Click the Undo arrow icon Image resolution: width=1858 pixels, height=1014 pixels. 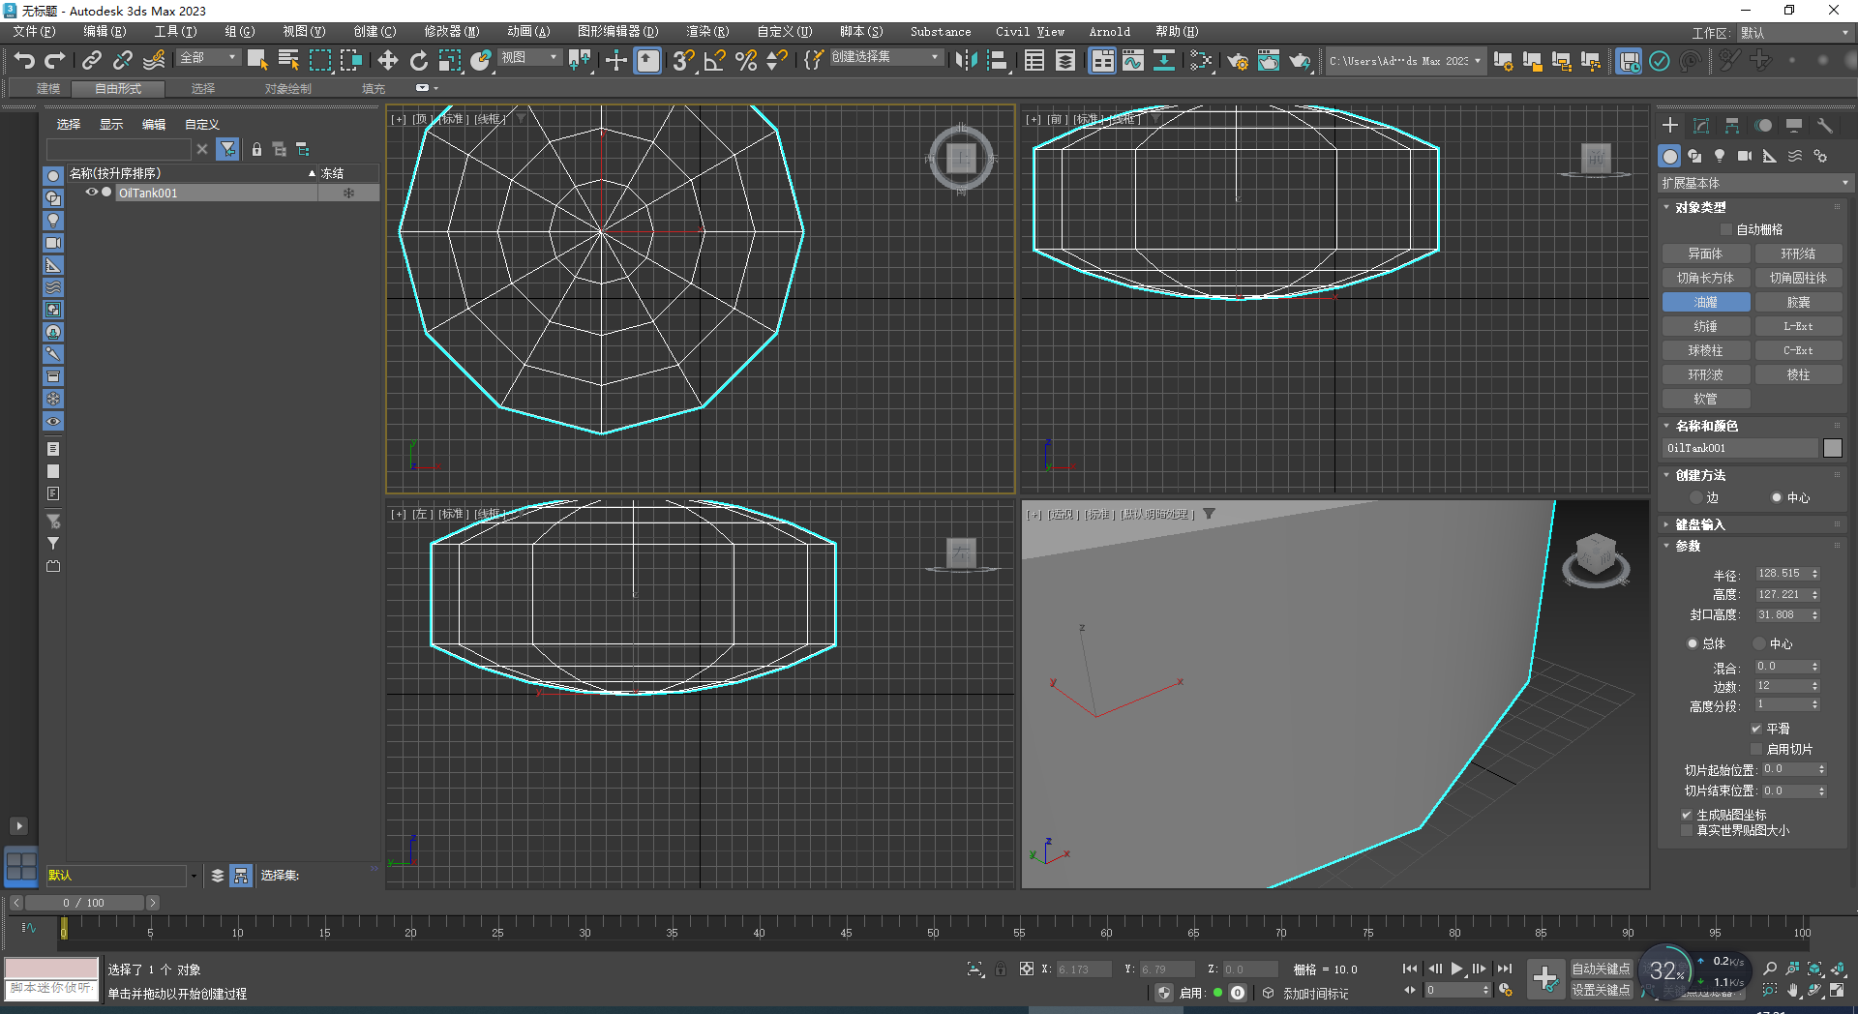(24, 61)
